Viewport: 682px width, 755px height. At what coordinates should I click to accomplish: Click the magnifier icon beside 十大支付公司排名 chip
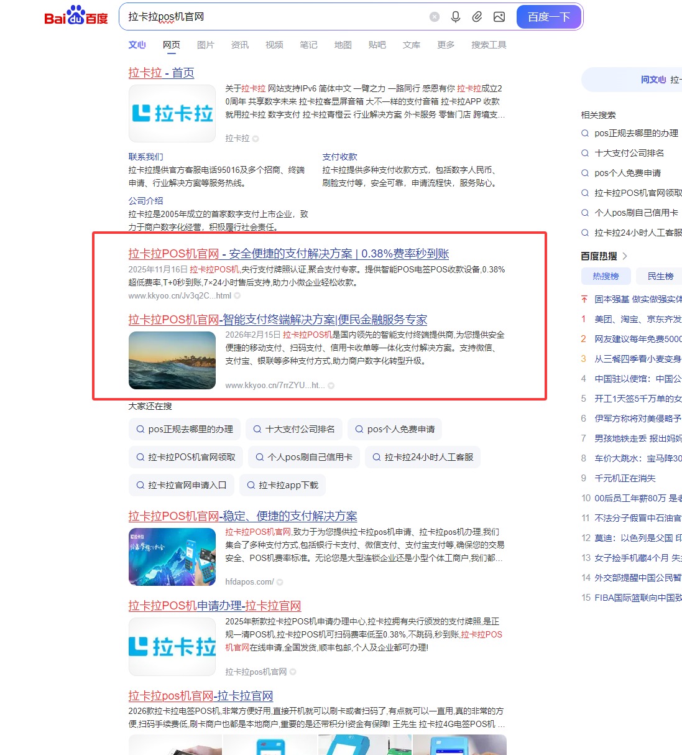pyautogui.click(x=257, y=429)
